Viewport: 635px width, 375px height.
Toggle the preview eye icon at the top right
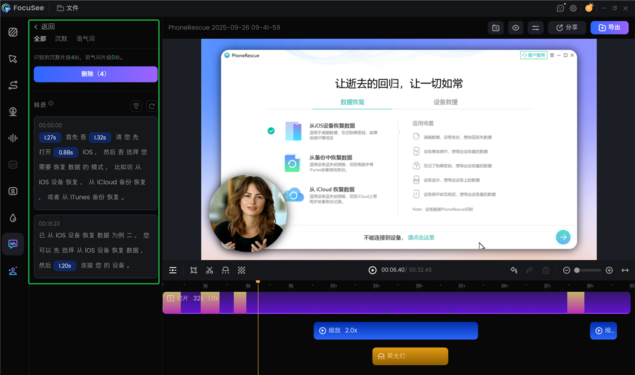[515, 28]
